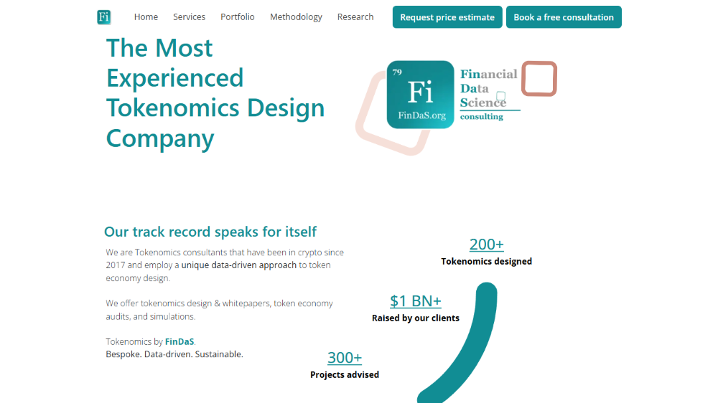
Task: Click the small Fi logo in navbar
Action: pyautogui.click(x=104, y=17)
